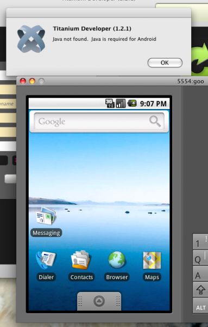Open the Maps app icon
The width and height of the screenshot is (208, 327).
(152, 261)
